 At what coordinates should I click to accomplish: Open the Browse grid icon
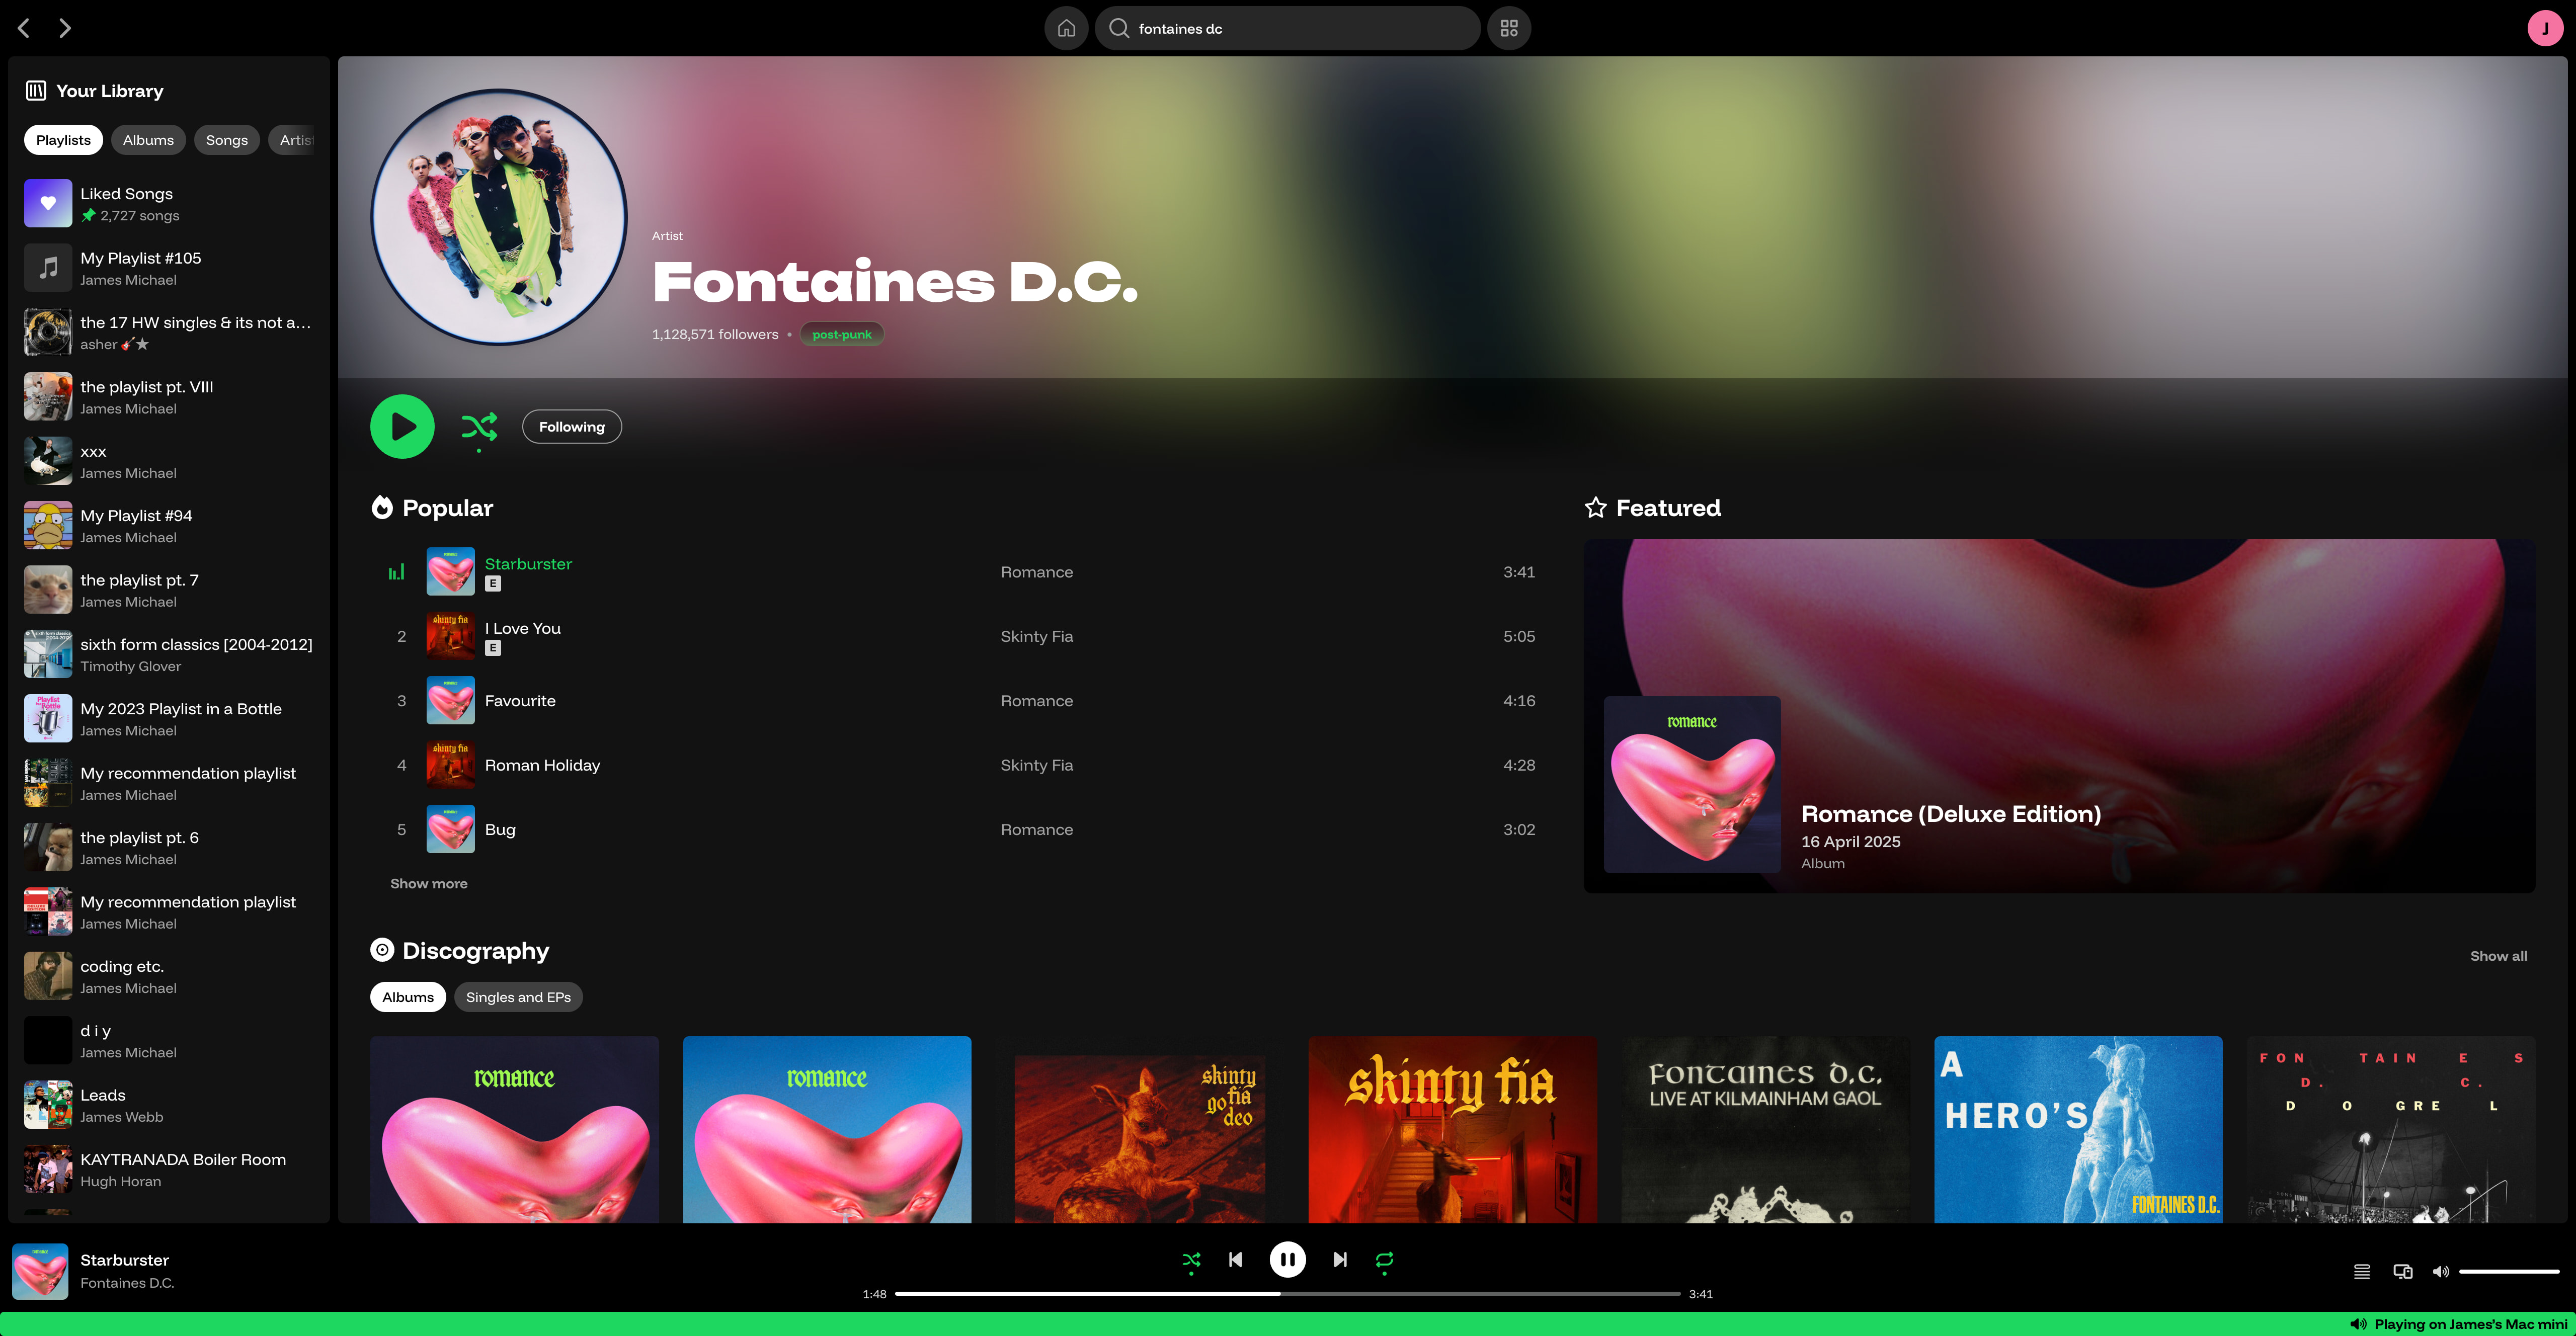click(1509, 28)
